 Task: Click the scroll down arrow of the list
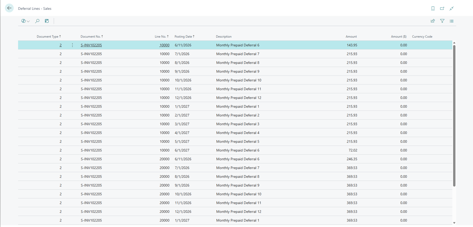click(454, 223)
